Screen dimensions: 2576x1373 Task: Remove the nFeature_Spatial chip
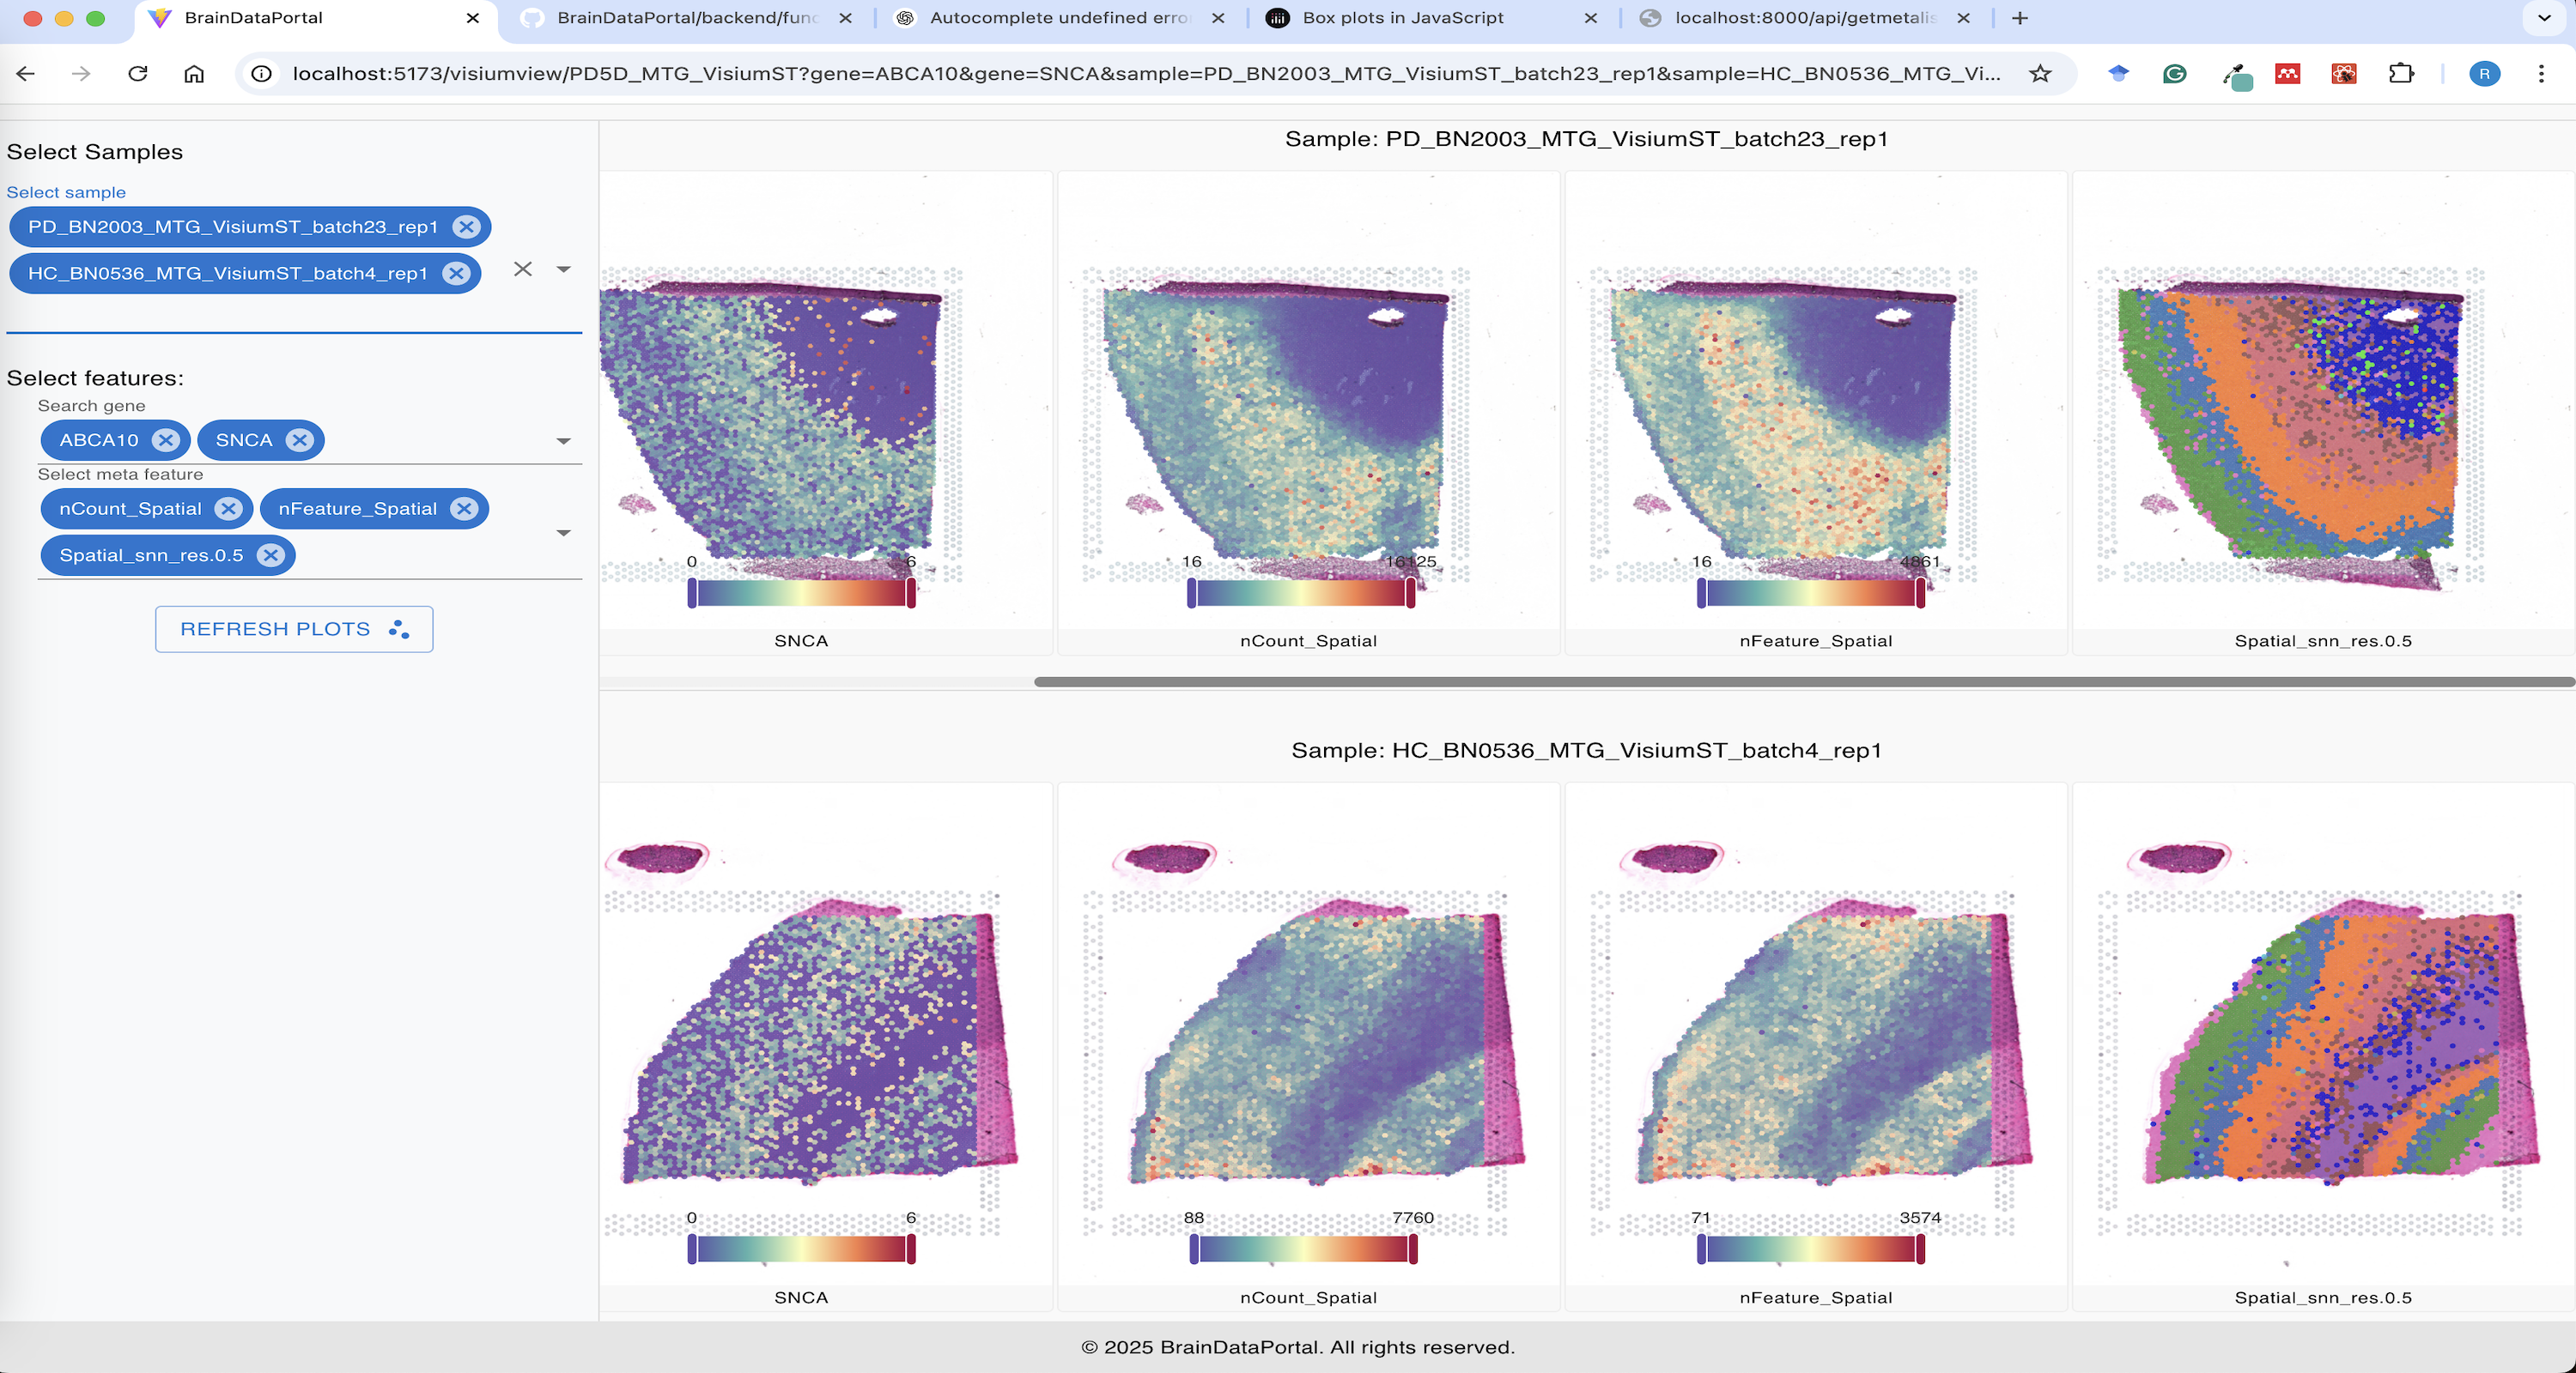point(463,509)
